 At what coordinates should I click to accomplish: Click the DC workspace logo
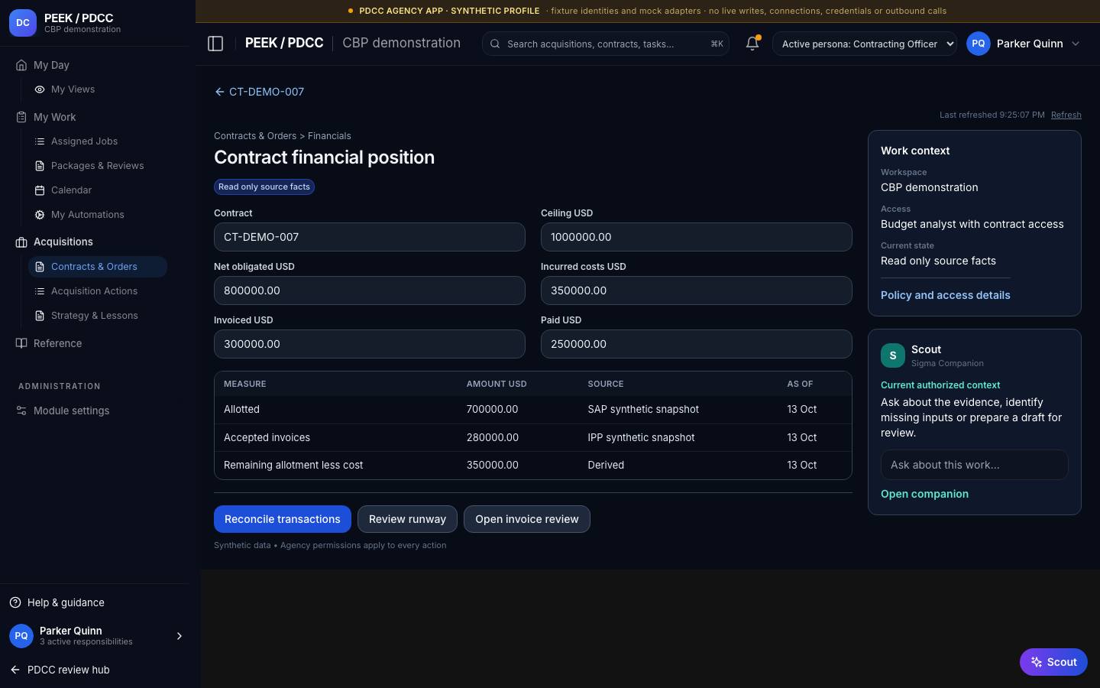coord(23,23)
